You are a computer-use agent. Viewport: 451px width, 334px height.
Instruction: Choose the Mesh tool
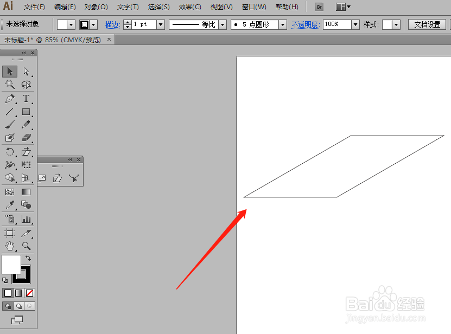(10, 192)
